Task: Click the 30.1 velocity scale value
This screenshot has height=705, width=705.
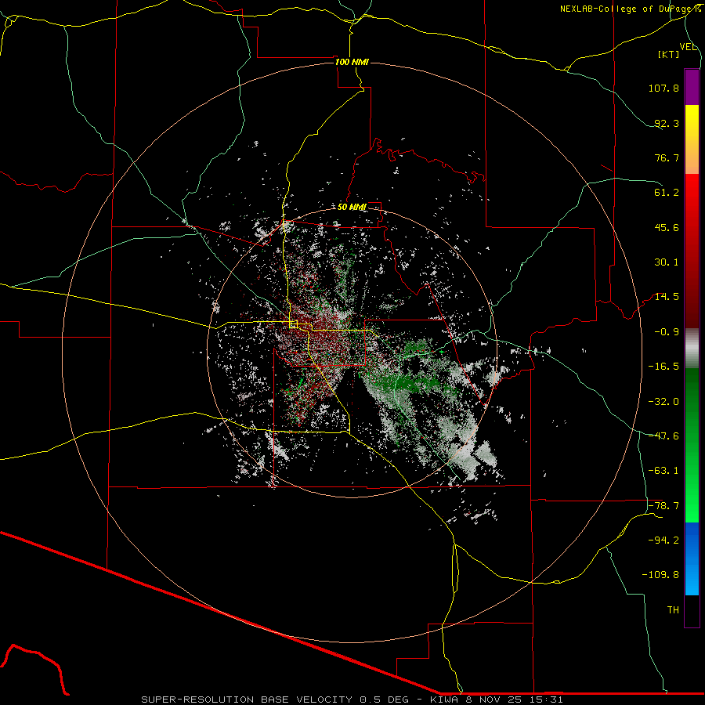Action: pyautogui.click(x=667, y=262)
